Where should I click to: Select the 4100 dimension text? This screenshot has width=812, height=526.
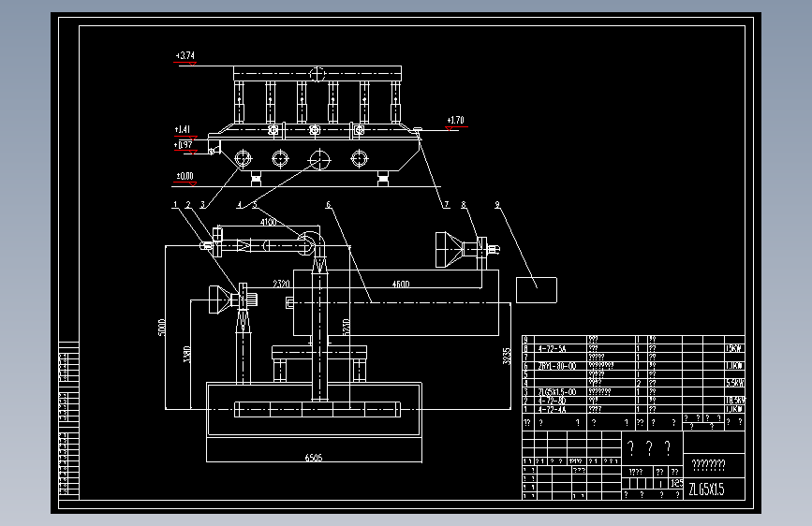pos(268,222)
